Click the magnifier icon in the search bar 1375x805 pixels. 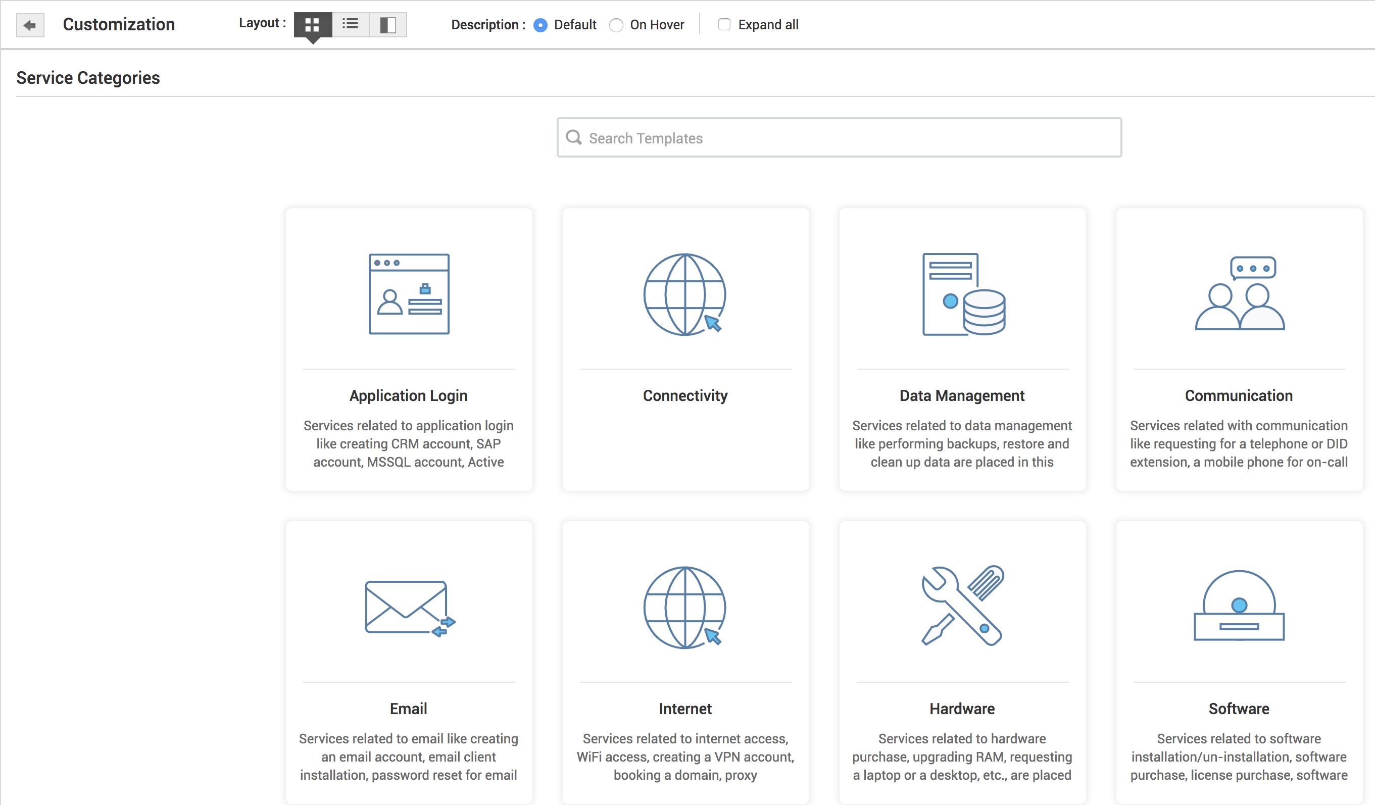tap(574, 137)
